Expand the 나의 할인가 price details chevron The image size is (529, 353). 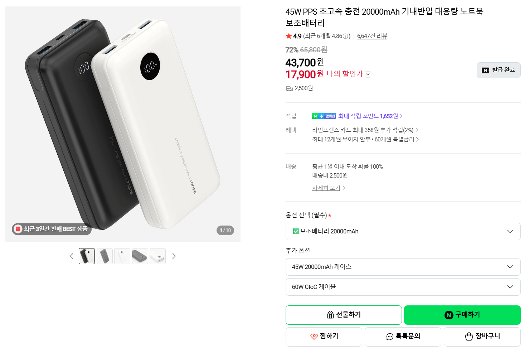[368, 74]
